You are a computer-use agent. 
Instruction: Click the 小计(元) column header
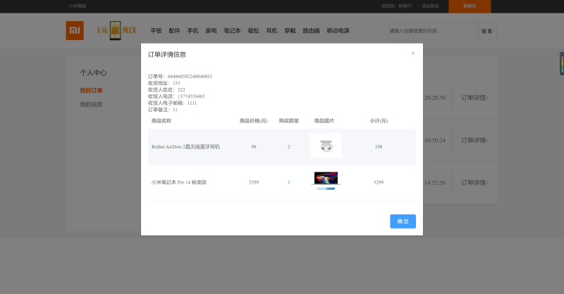(x=379, y=121)
